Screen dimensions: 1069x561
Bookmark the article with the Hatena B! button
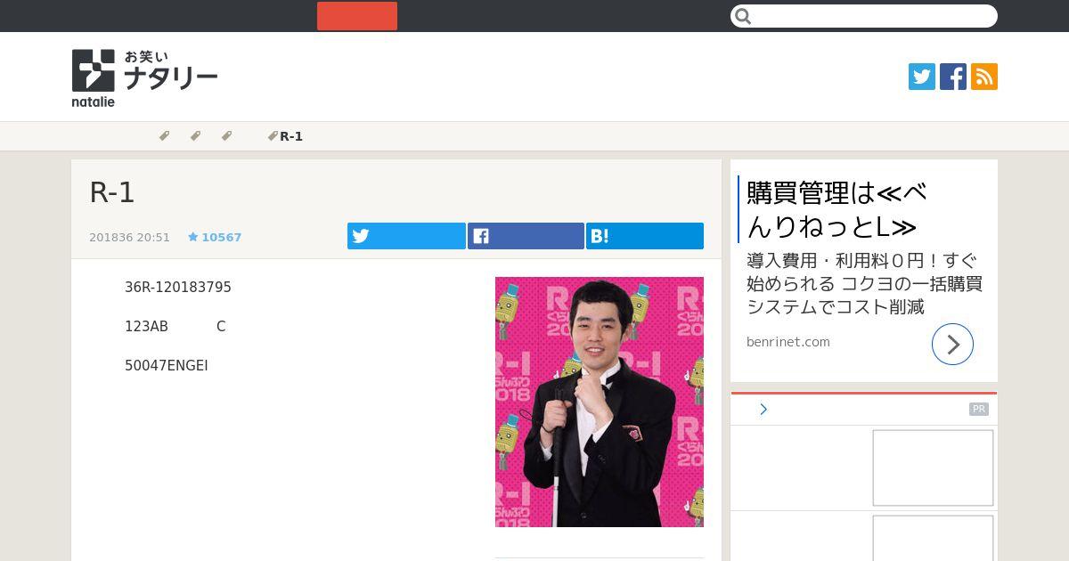645,236
